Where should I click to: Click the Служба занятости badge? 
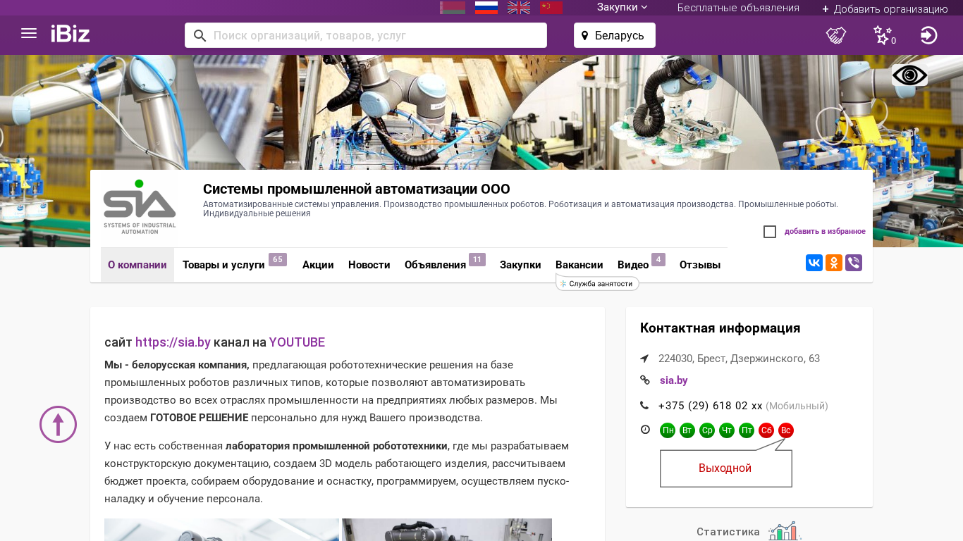[598, 283]
